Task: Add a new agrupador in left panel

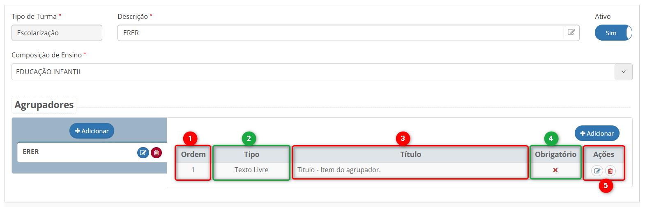Action: 92,131
